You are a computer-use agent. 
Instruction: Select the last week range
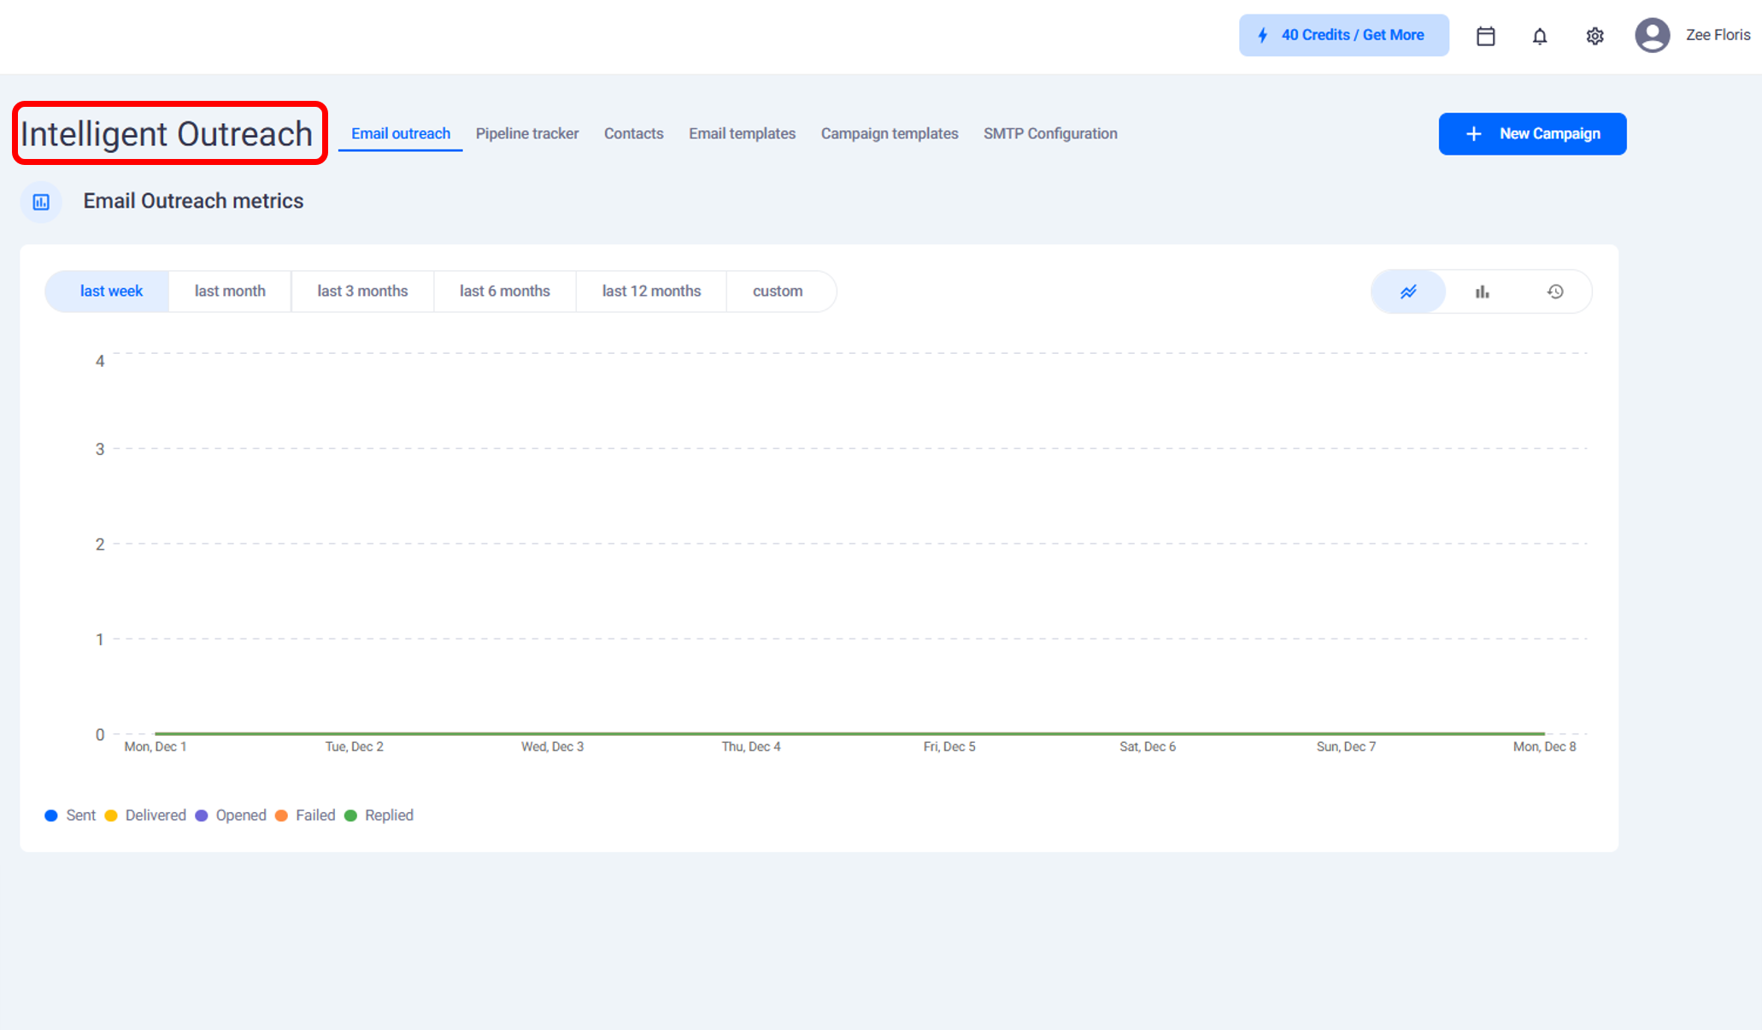click(x=111, y=291)
